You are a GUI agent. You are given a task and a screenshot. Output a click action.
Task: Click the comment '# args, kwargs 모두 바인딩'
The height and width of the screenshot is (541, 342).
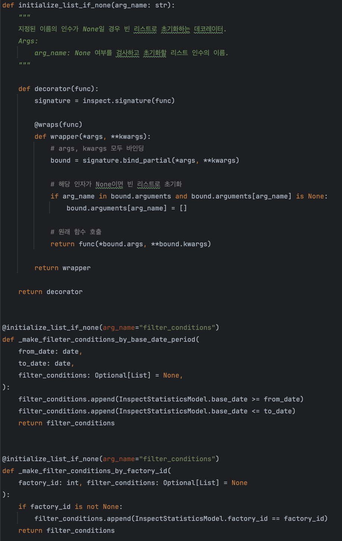pyautogui.click(x=97, y=148)
